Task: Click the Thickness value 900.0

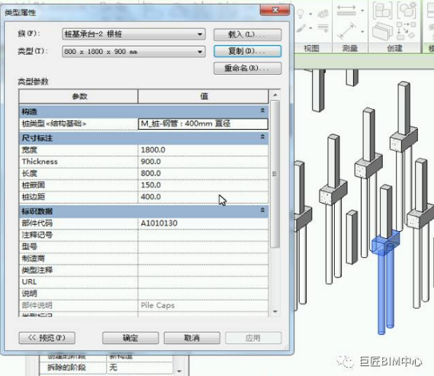Action: tap(203, 162)
